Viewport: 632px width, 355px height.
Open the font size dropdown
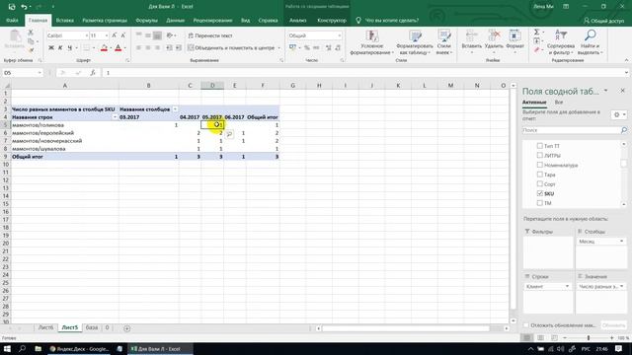107,35
